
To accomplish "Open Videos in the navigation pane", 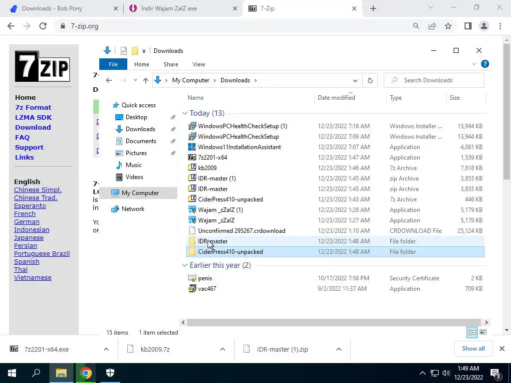I will [134, 177].
